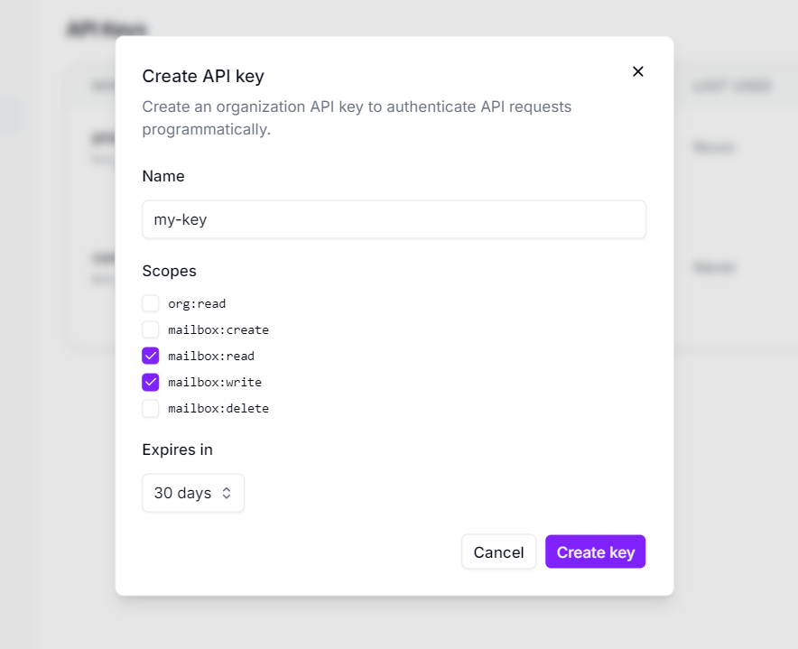
Task: Dismiss the modal with the X icon
Action: (x=638, y=71)
